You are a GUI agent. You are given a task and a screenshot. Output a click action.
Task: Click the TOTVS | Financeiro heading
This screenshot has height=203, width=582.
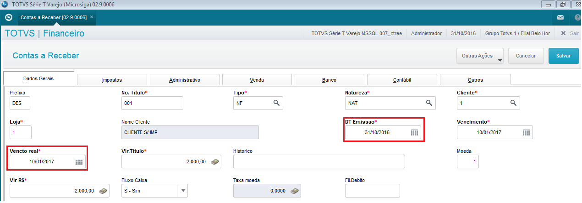pyautogui.click(x=44, y=33)
